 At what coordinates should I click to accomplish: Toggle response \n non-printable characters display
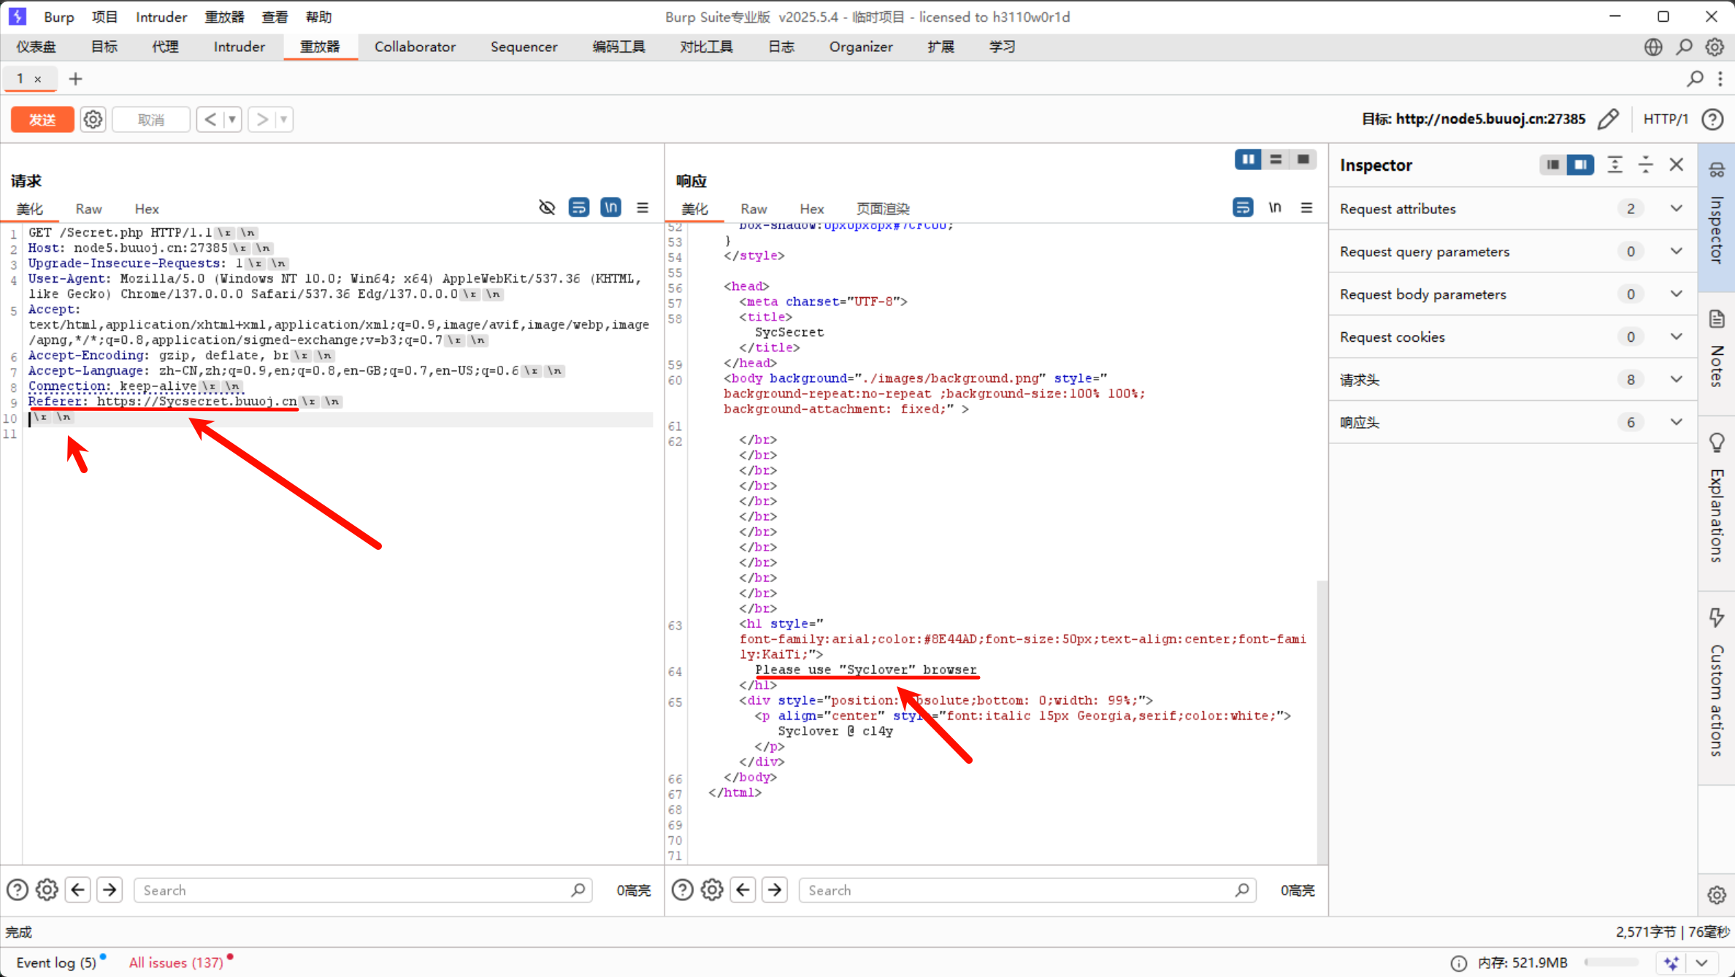point(1275,208)
